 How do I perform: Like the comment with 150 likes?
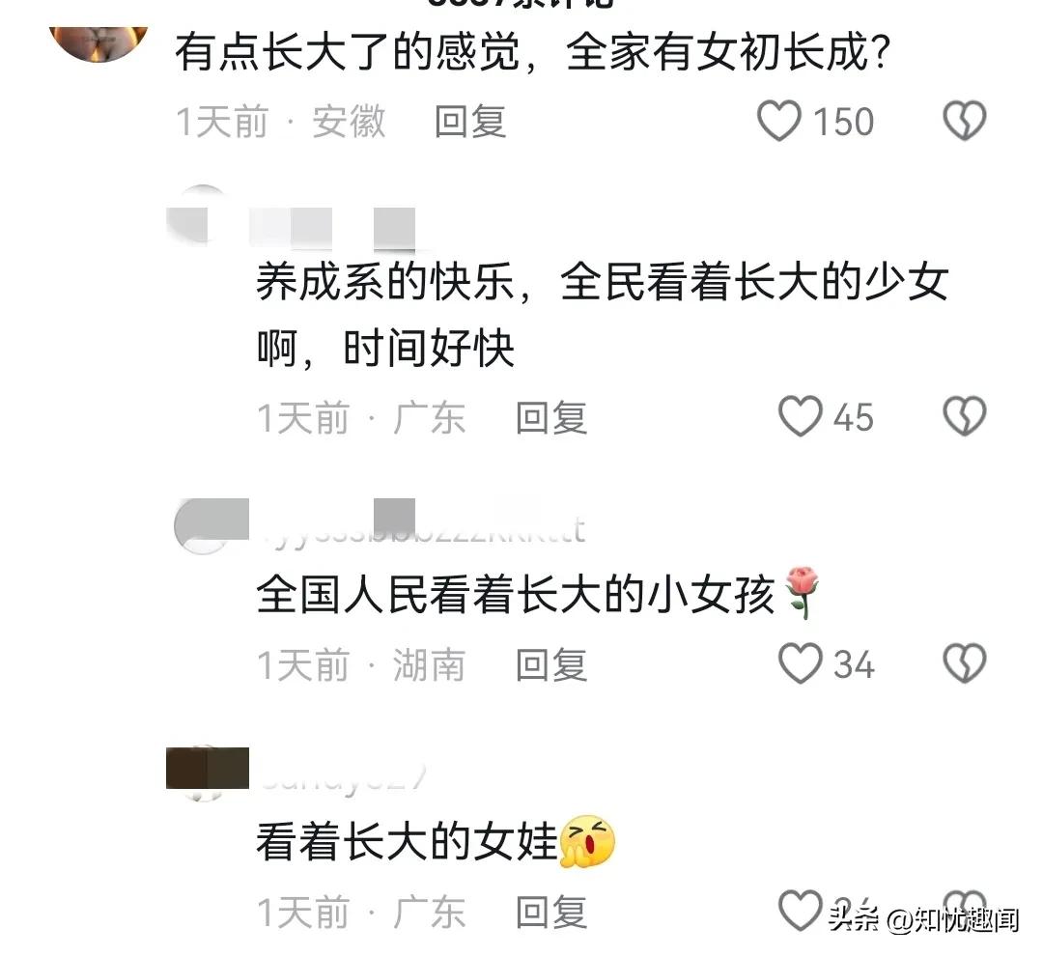(779, 121)
